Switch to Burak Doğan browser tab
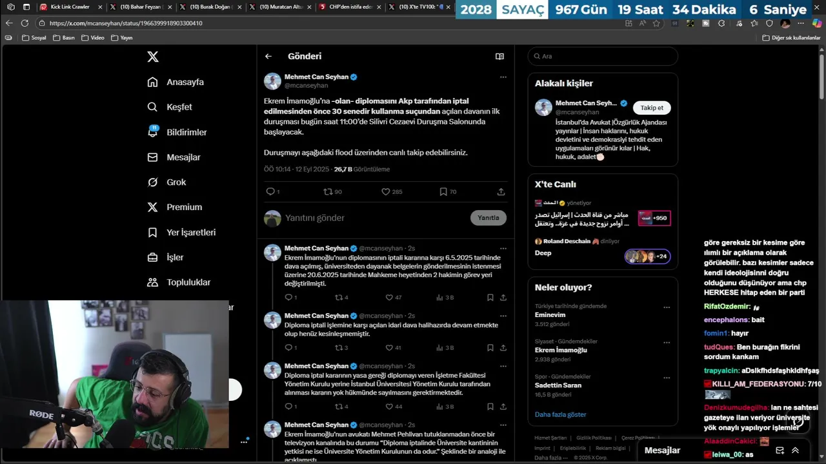The width and height of the screenshot is (826, 464). (210, 7)
